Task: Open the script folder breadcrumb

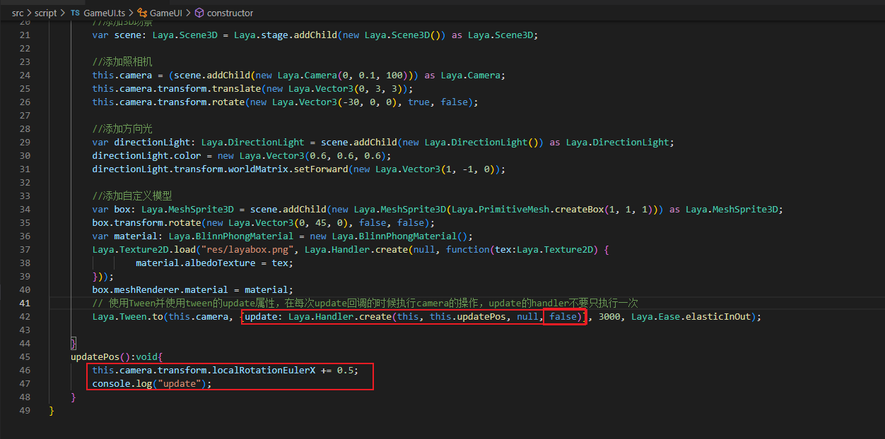Action: (x=46, y=13)
